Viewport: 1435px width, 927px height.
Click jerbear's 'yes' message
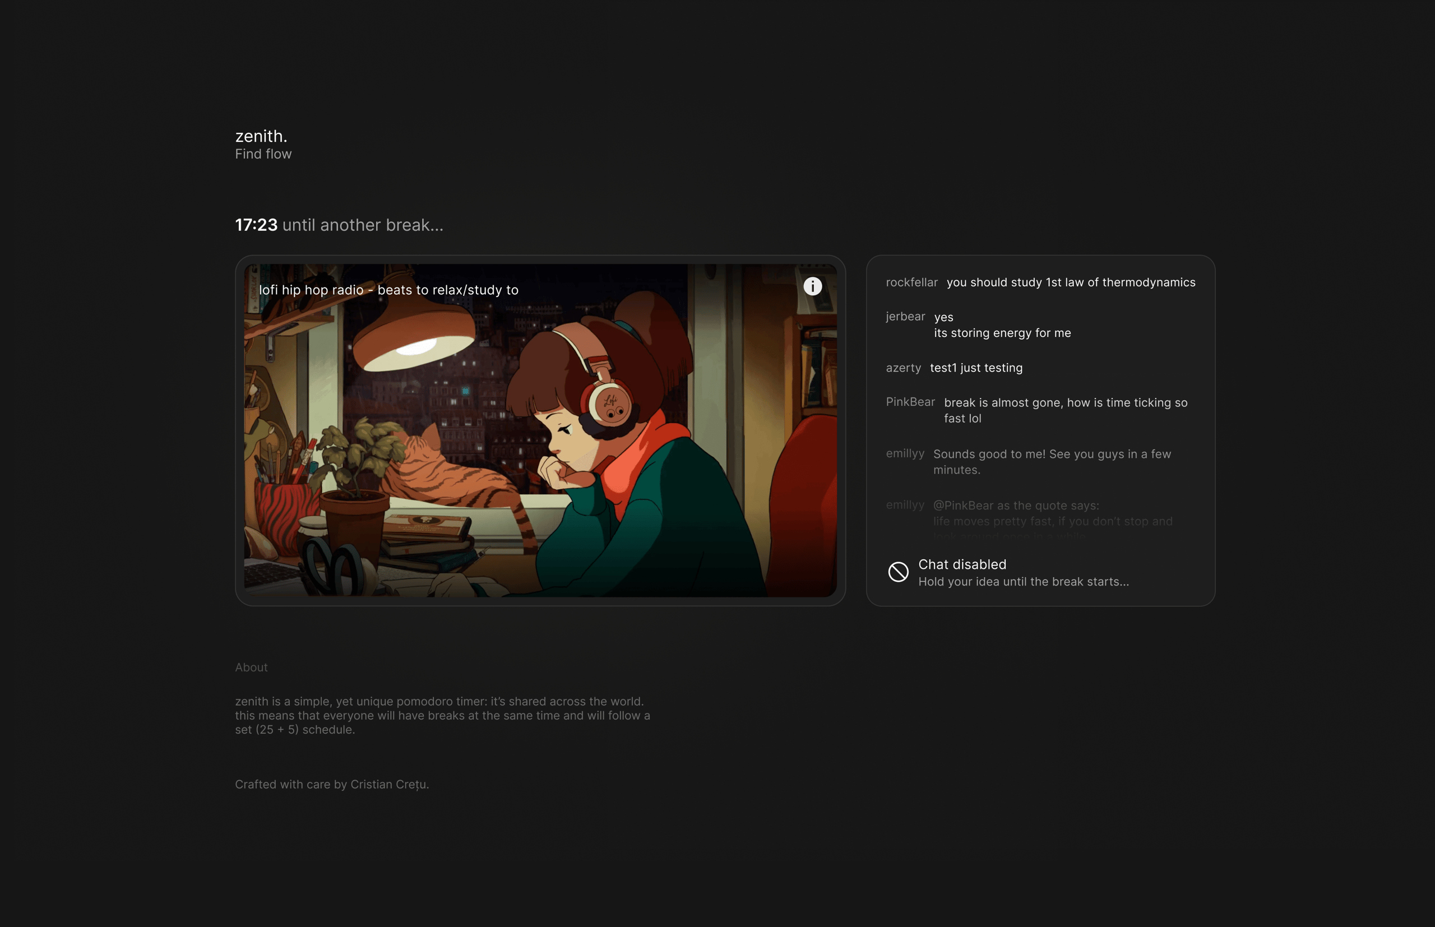coord(943,317)
